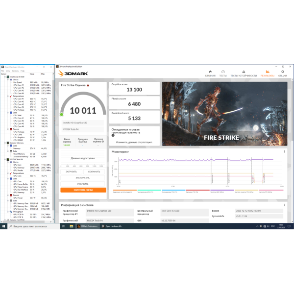Click the Generic Memory RAM icon in the tree
Screen dimensions: 294x294
[x=8, y=143]
